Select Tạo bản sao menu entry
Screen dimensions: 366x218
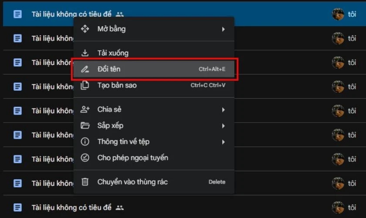(x=154, y=85)
